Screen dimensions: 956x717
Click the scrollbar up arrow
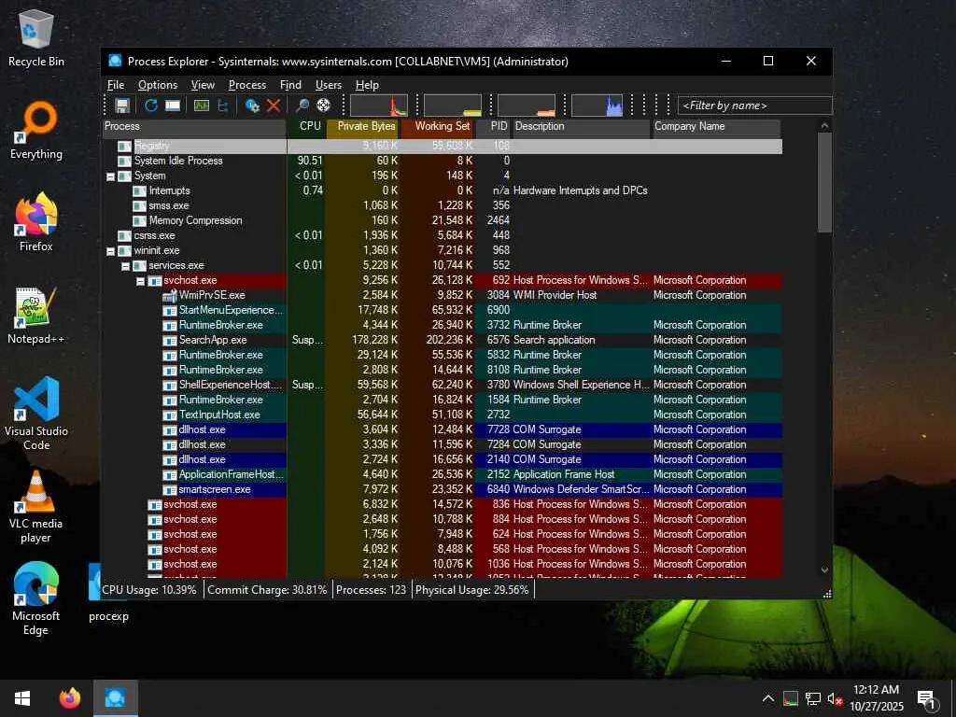pos(824,126)
